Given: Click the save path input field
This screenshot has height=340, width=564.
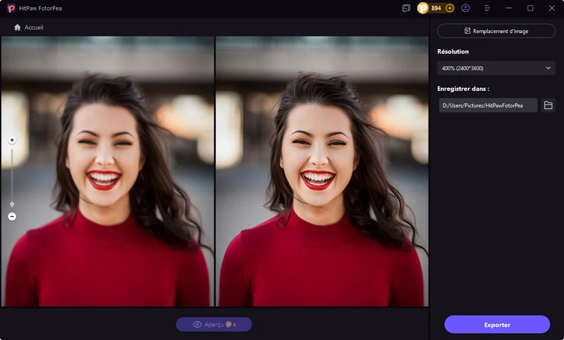Looking at the screenshot, I should pyautogui.click(x=487, y=106).
